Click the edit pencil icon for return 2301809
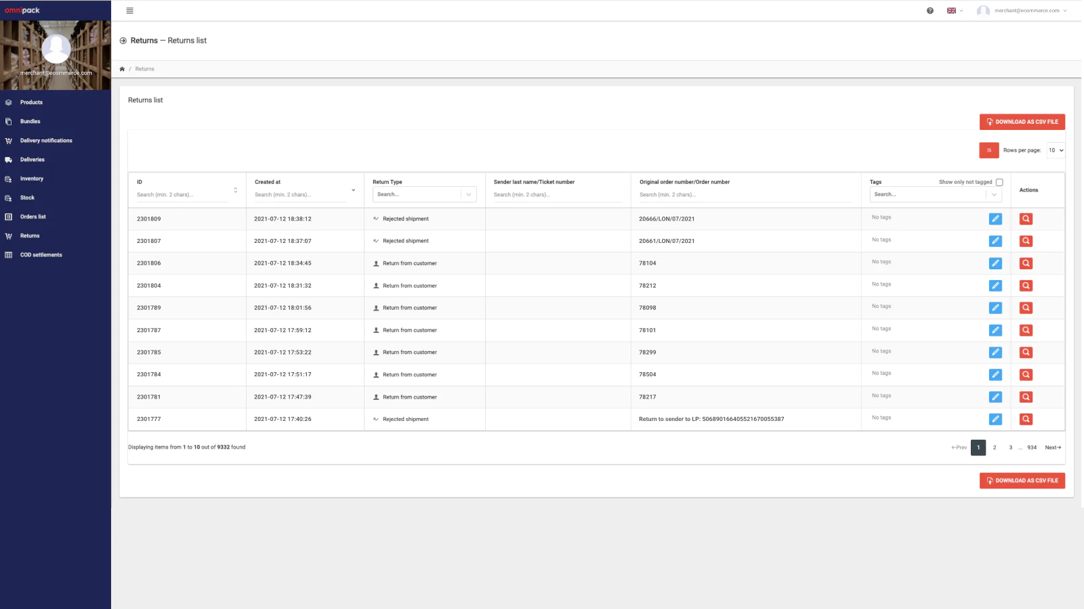Viewport: 1084px width, 609px height. [995, 219]
